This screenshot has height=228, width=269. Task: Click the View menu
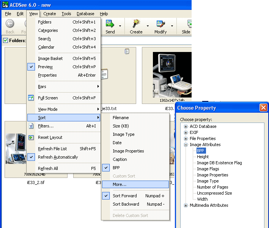click(x=33, y=14)
